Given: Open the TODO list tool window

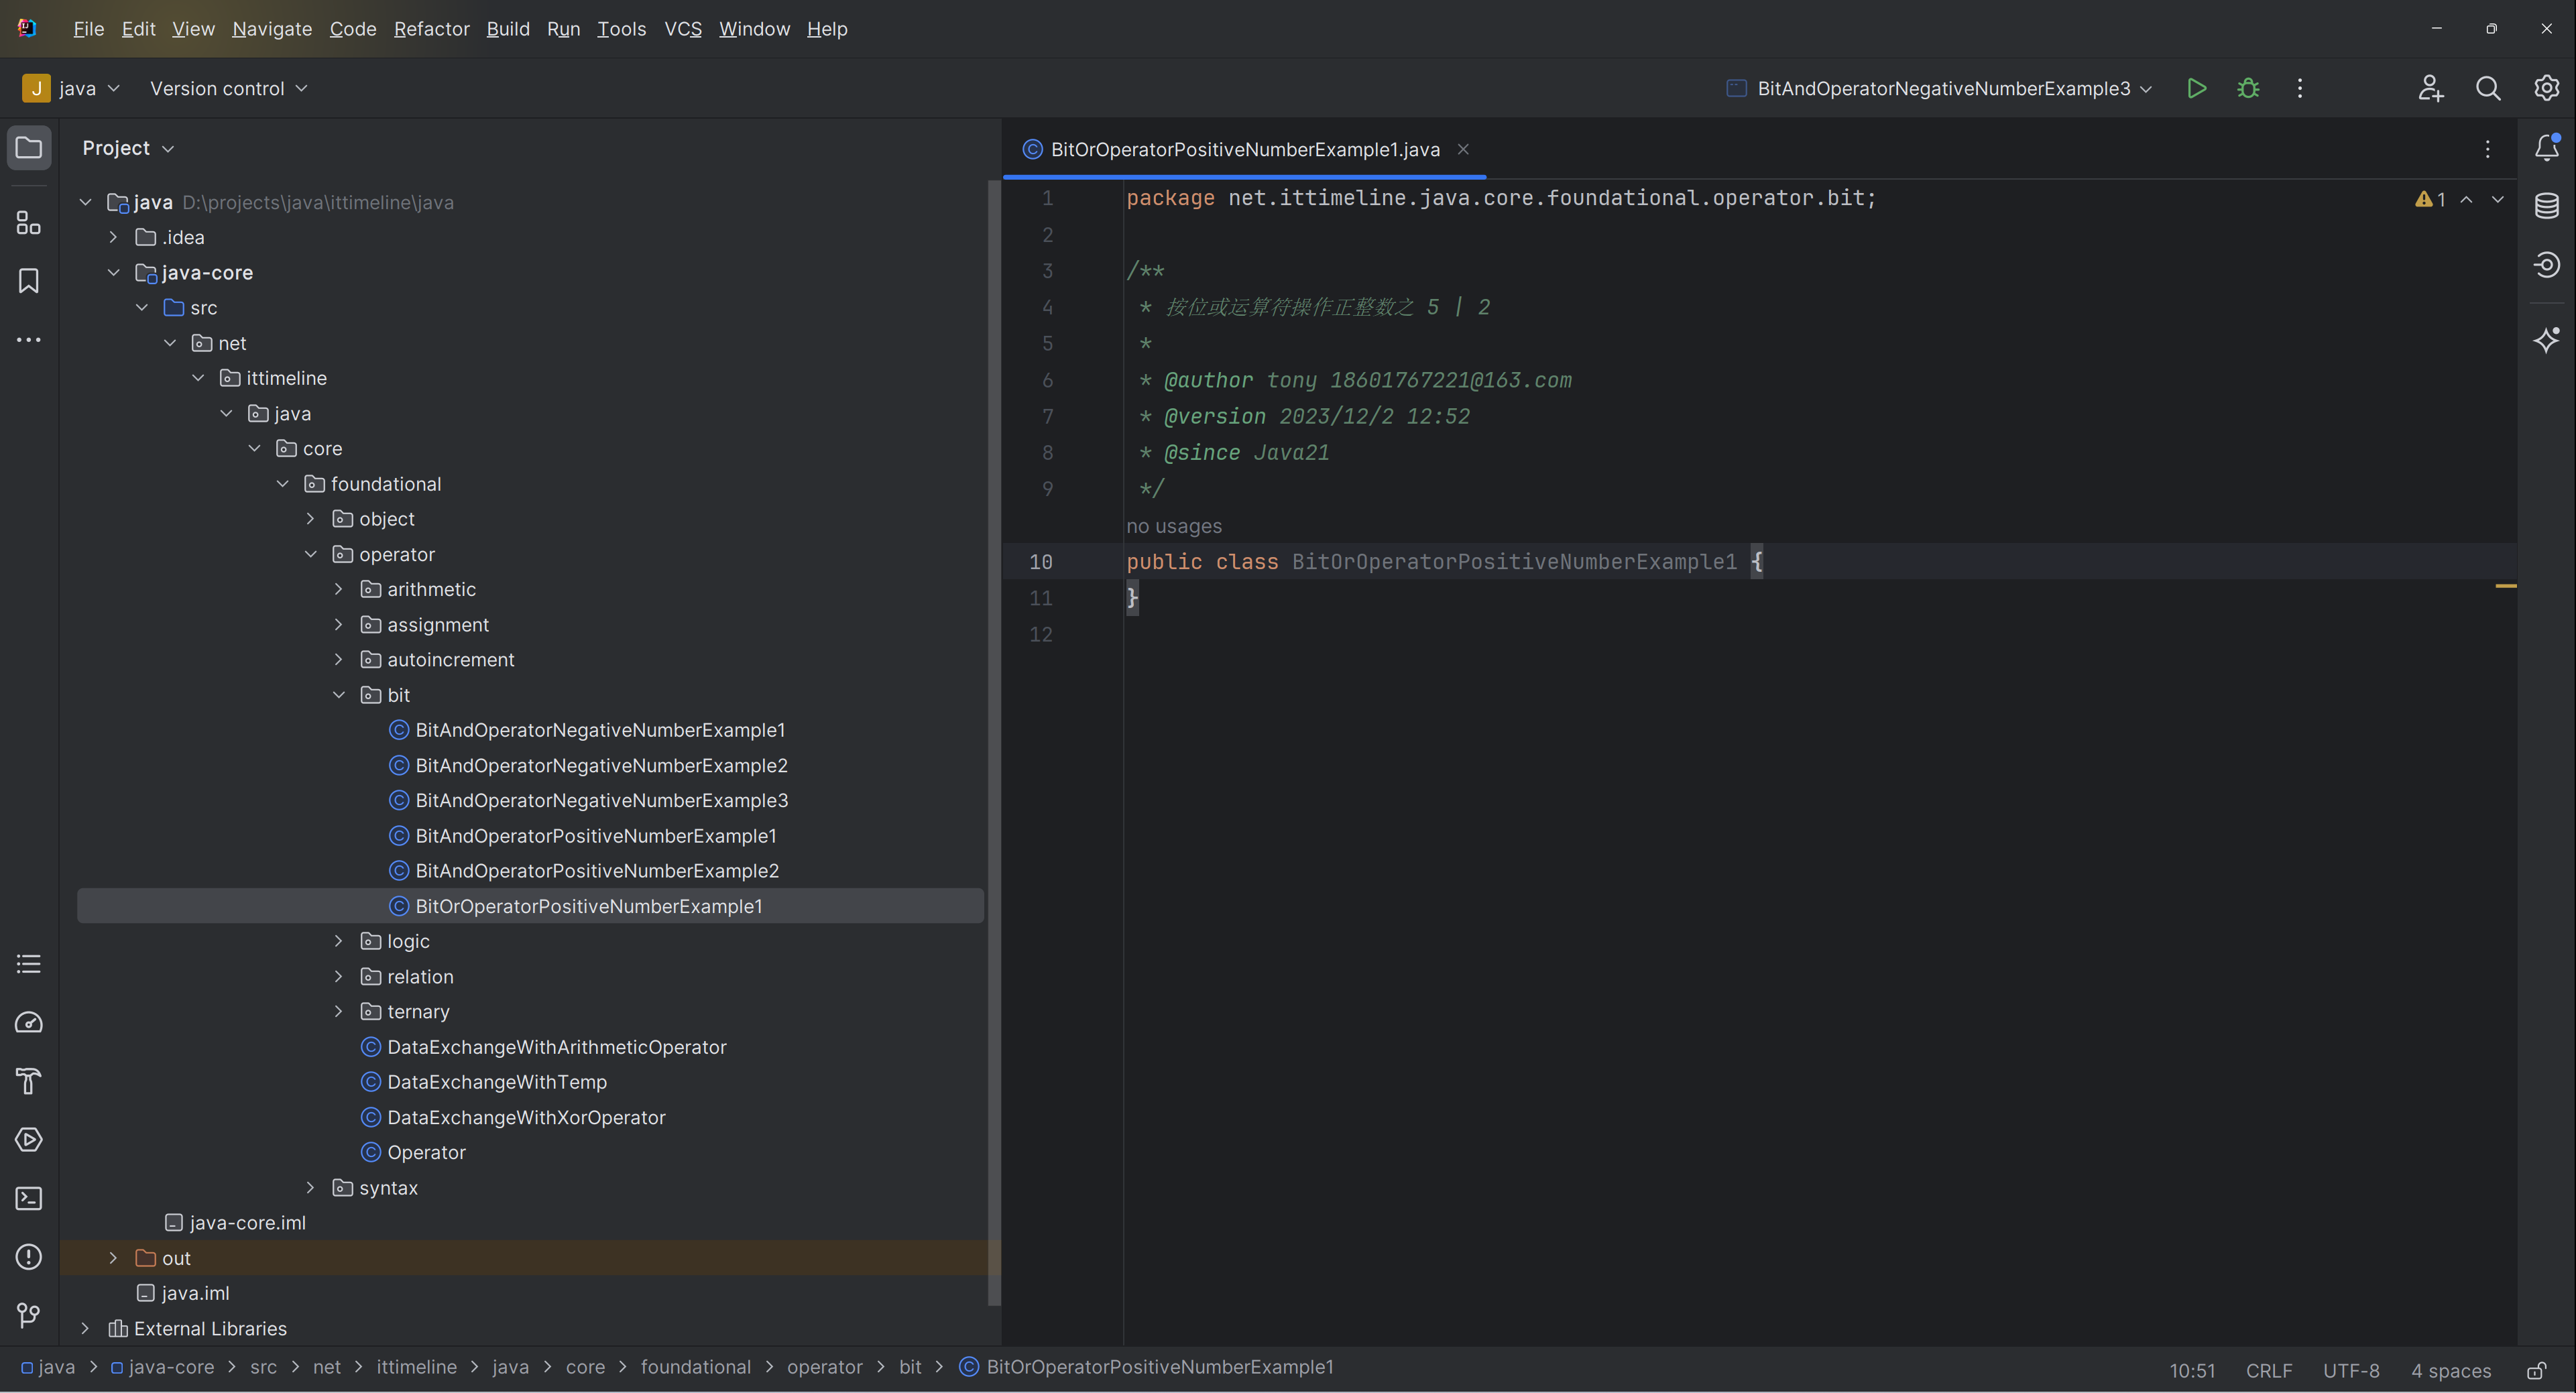Looking at the screenshot, I should (29, 964).
